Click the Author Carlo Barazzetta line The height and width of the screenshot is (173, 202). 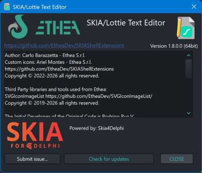[x=45, y=55]
